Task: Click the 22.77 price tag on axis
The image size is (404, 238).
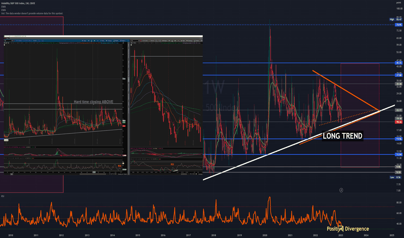Action: click(x=399, y=110)
